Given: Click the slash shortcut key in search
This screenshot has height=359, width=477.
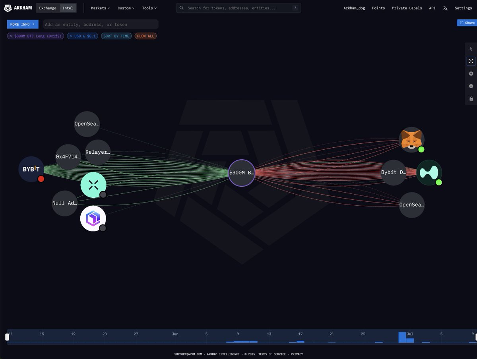Looking at the screenshot, I should [x=295, y=8].
